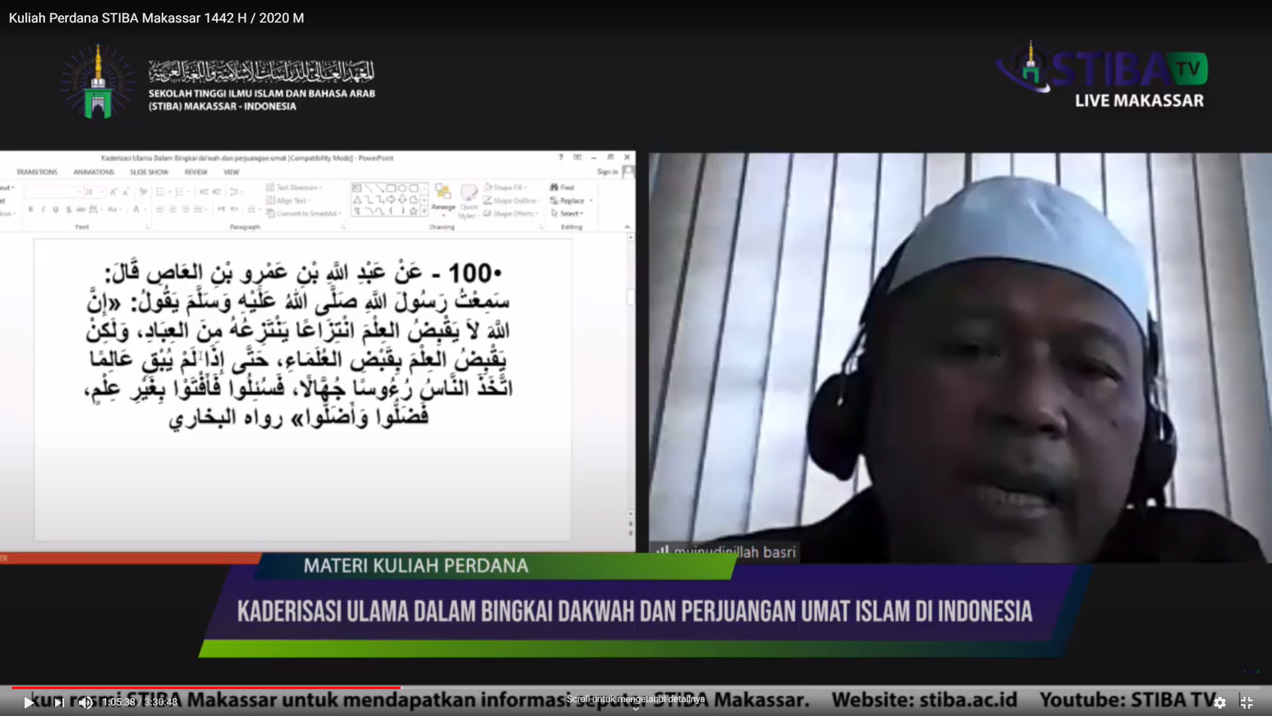Screen dimensions: 1272x716
Task: Toggle Bold formatting button
Action: pos(30,209)
